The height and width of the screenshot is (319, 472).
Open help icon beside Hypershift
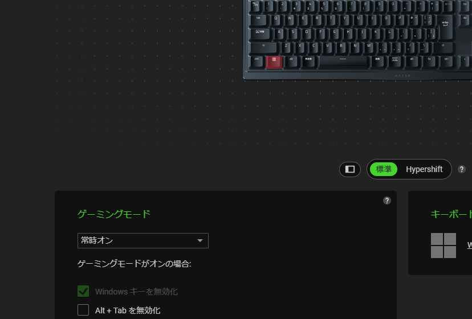462,169
